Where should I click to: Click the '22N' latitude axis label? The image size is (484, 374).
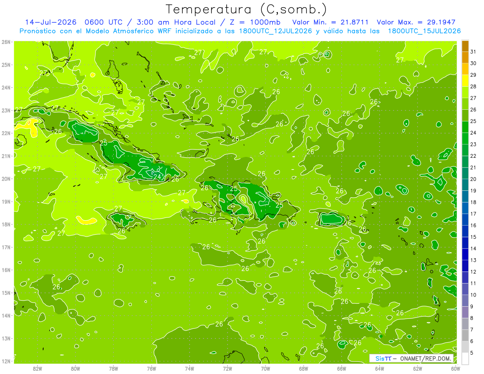coord(6,133)
